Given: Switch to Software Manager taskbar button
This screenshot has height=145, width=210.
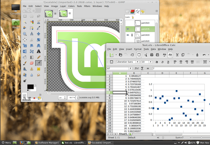Looking at the screenshot, I should 47,143.
